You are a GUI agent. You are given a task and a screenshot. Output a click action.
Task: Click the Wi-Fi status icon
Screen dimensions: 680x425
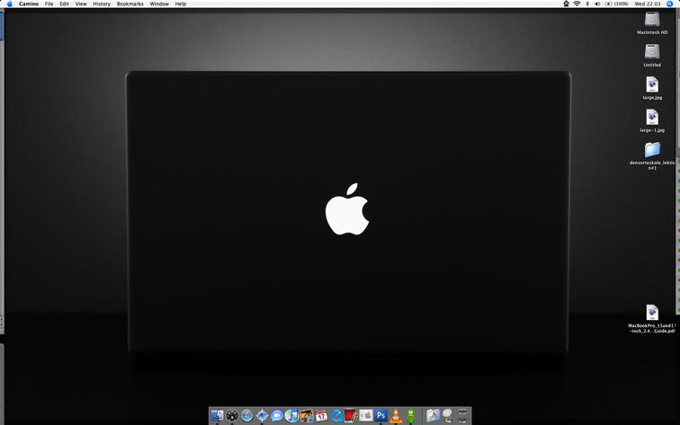(577, 4)
